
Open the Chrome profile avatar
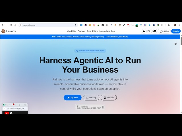coord(175,25)
